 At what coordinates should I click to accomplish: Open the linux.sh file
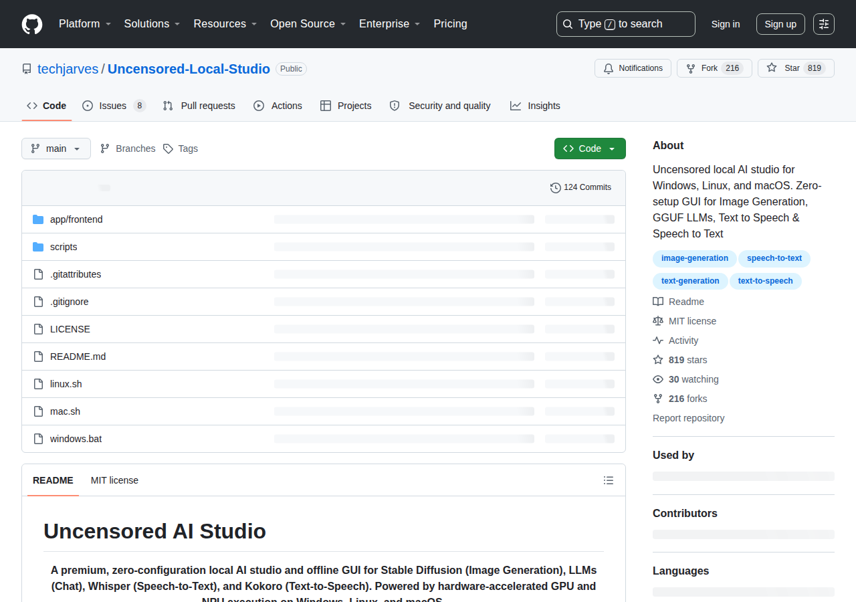click(66, 384)
